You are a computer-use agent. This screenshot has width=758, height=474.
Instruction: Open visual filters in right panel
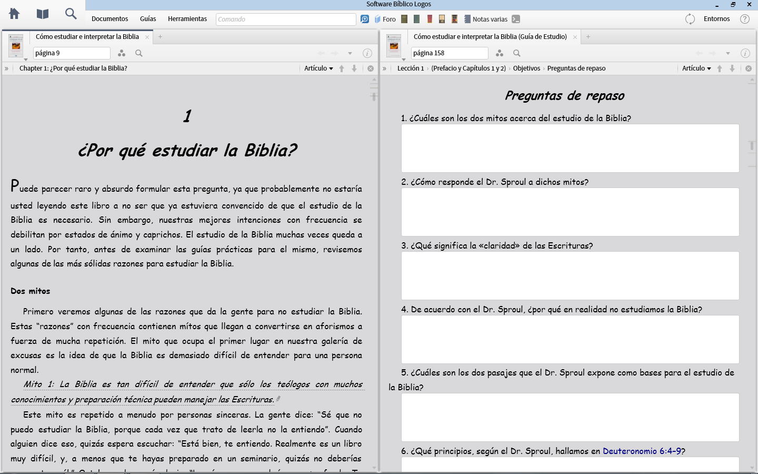click(500, 53)
